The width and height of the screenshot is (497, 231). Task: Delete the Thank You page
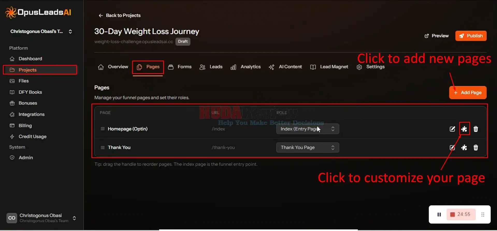click(476, 148)
